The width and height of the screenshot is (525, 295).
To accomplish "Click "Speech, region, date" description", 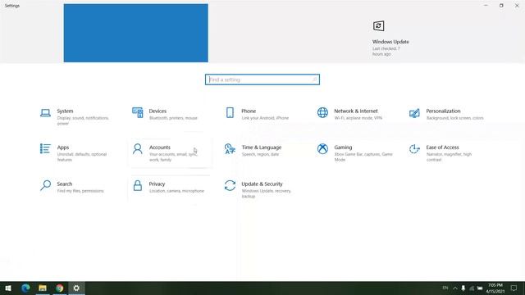I will tap(260, 155).
